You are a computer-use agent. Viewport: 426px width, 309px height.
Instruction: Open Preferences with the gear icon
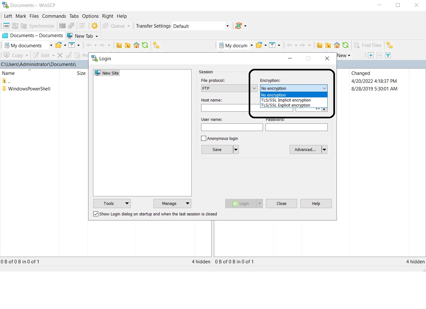click(x=95, y=26)
